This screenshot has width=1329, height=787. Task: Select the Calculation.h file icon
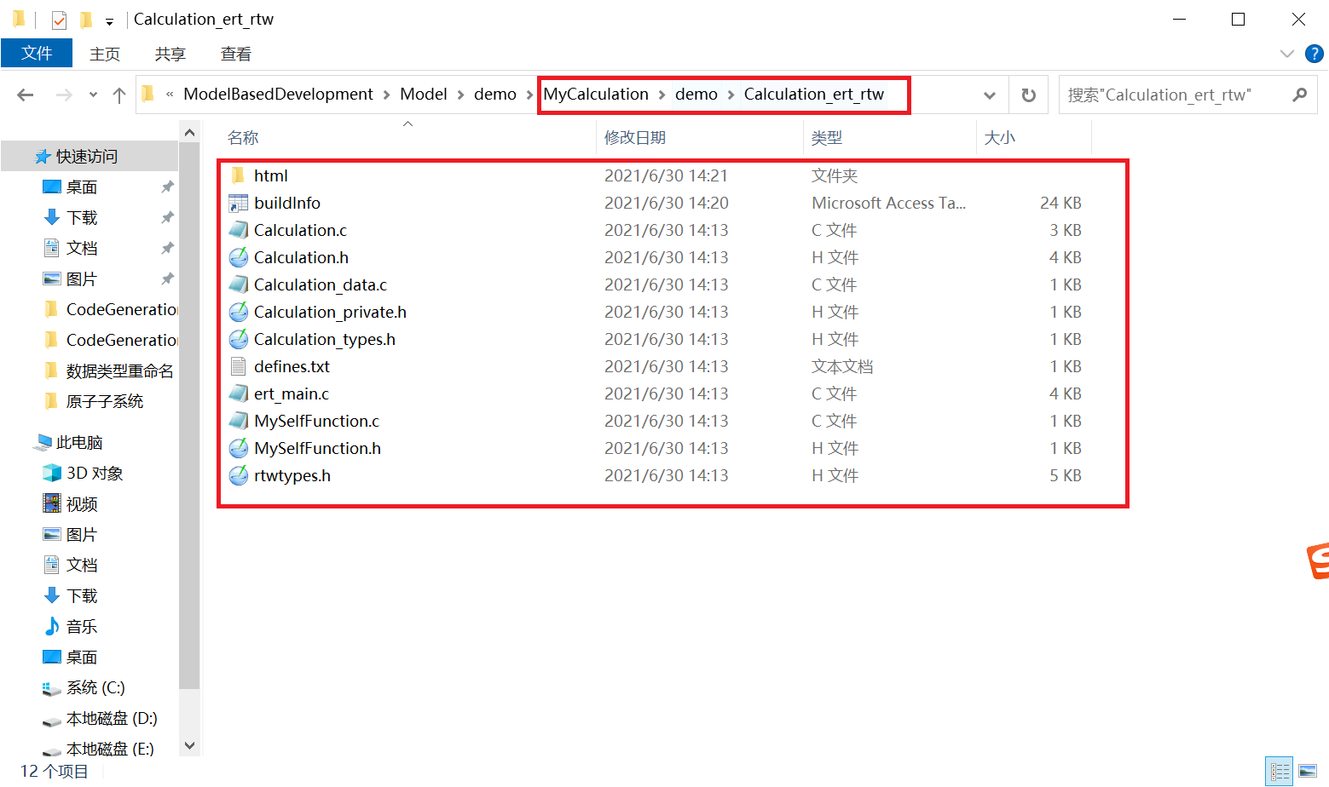click(239, 257)
